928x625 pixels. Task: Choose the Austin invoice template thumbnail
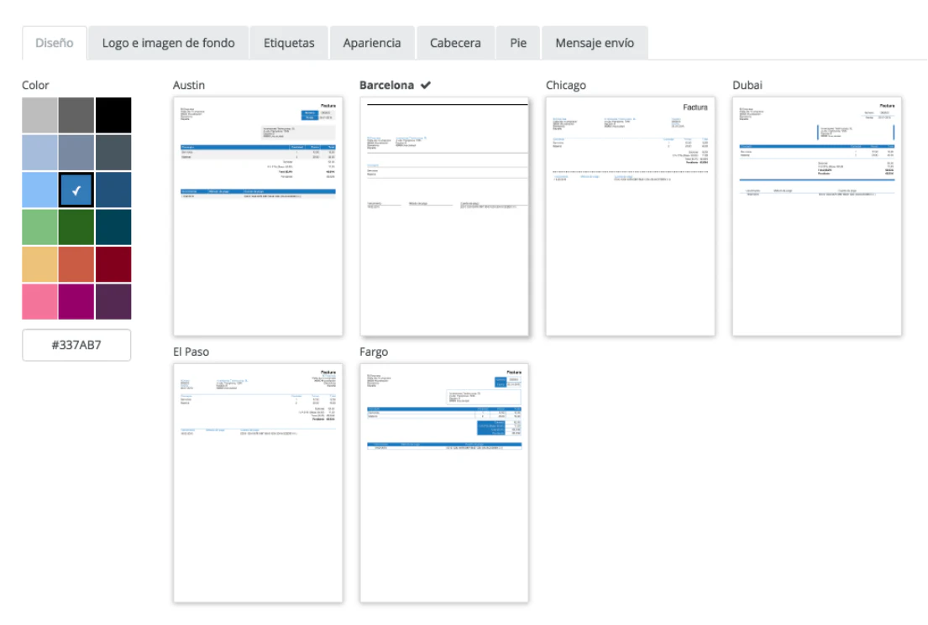pyautogui.click(x=258, y=216)
